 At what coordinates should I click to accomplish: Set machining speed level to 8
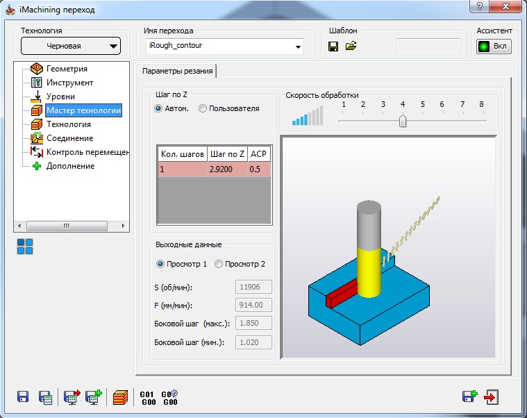pos(481,105)
